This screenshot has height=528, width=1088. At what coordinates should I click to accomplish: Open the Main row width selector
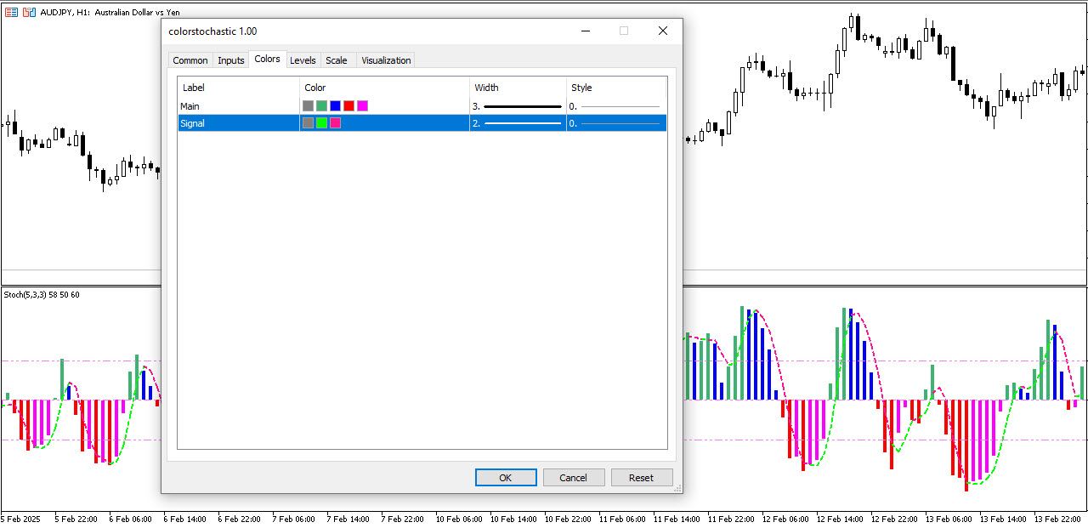tap(518, 106)
